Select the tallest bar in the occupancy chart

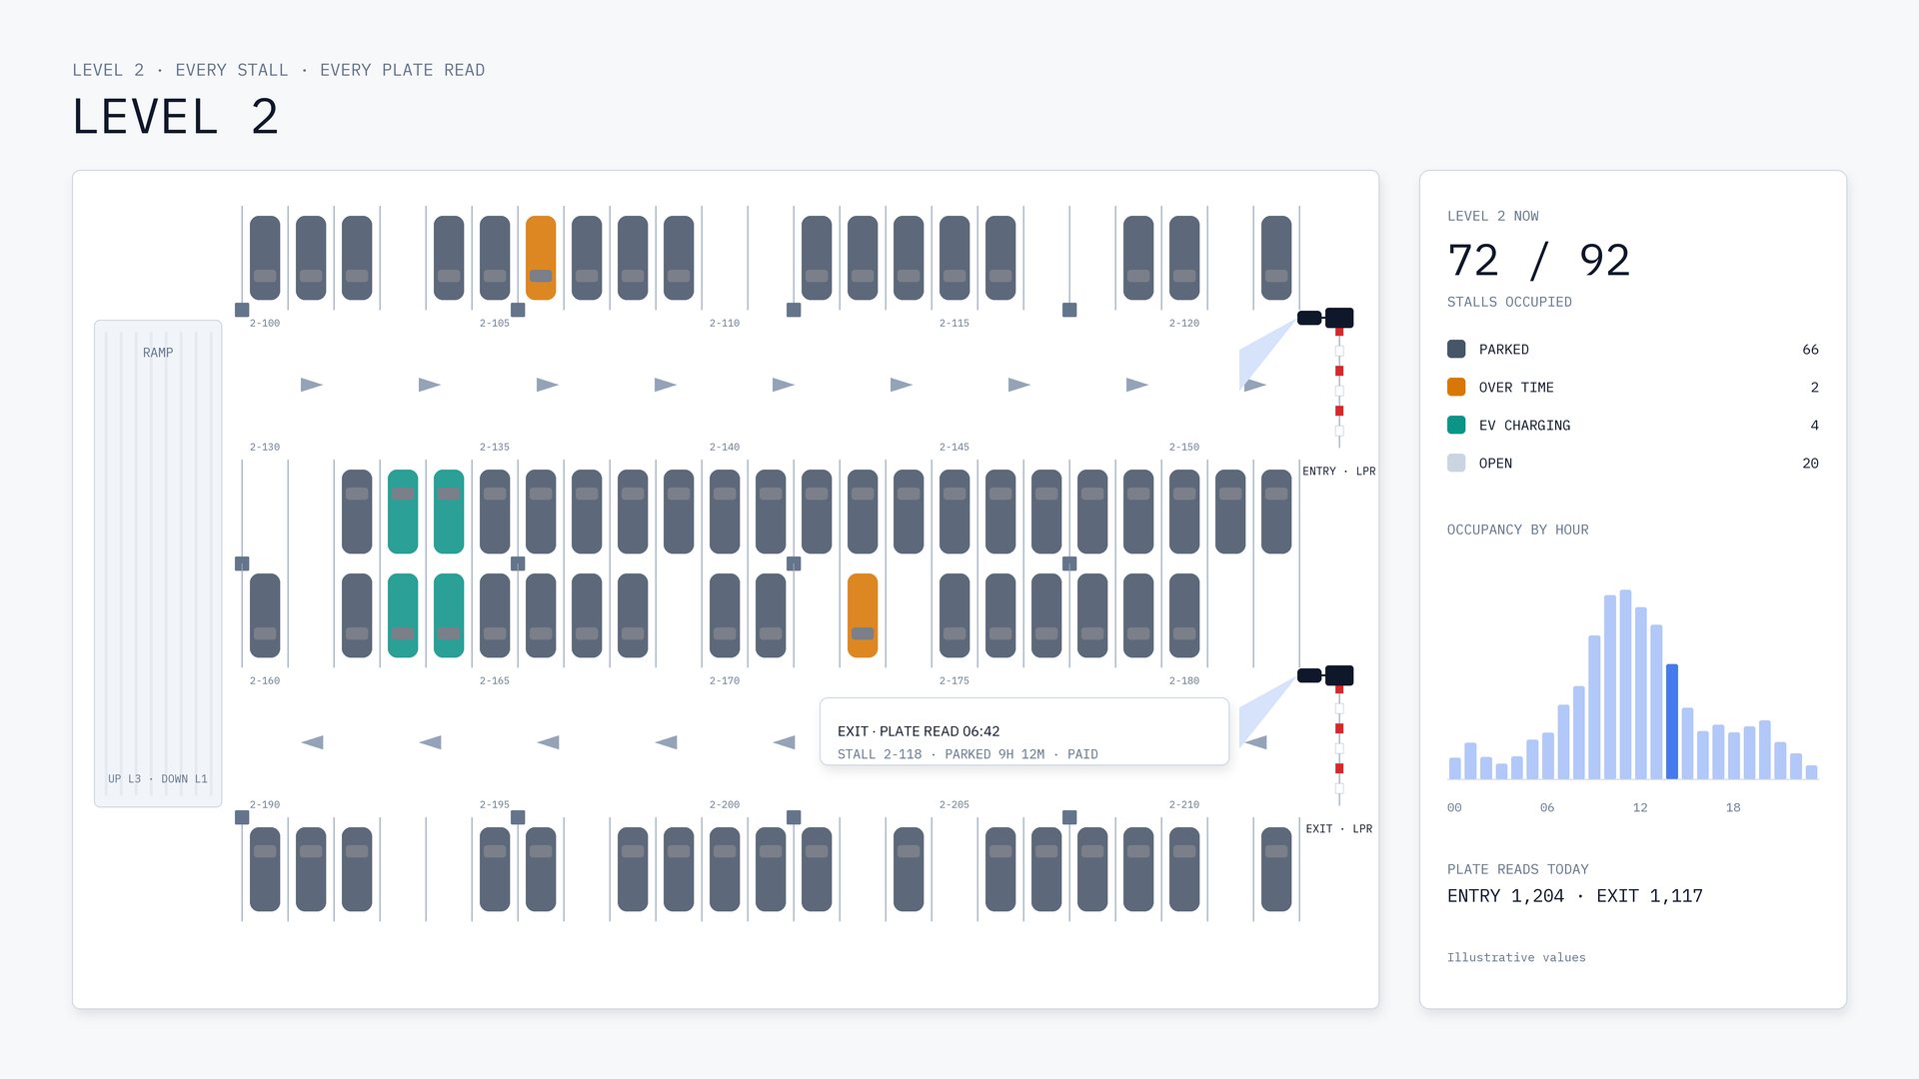1625,684
